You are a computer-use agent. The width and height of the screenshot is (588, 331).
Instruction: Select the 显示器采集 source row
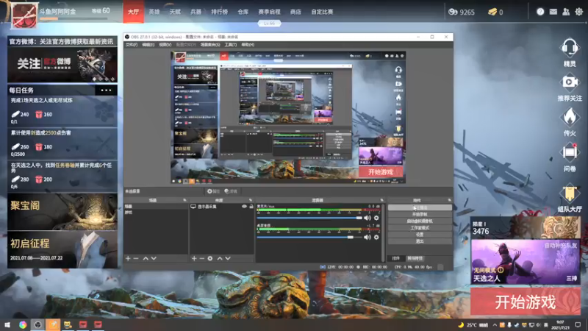tap(222, 207)
